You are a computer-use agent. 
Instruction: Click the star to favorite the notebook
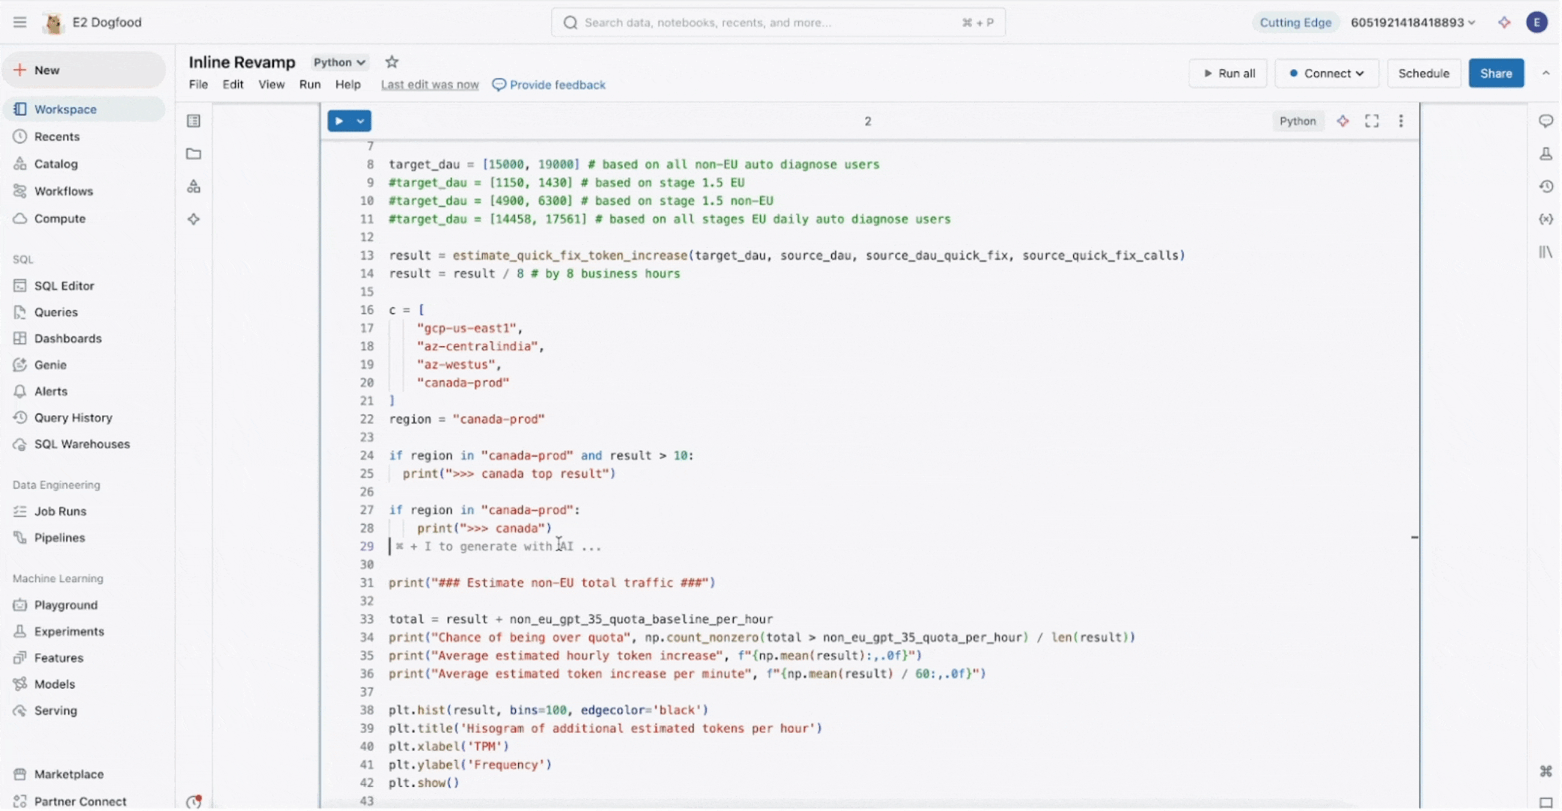[391, 62]
